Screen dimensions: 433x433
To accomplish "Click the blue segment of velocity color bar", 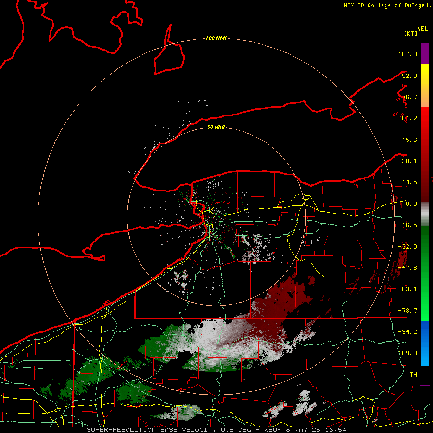I will click(x=425, y=343).
